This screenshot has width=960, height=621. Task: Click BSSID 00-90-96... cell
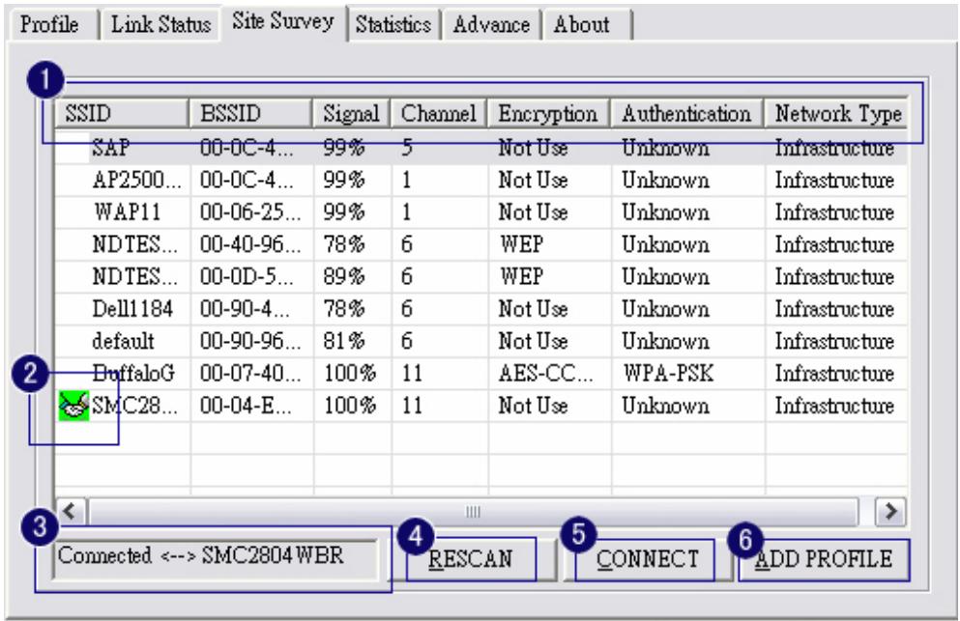[250, 341]
